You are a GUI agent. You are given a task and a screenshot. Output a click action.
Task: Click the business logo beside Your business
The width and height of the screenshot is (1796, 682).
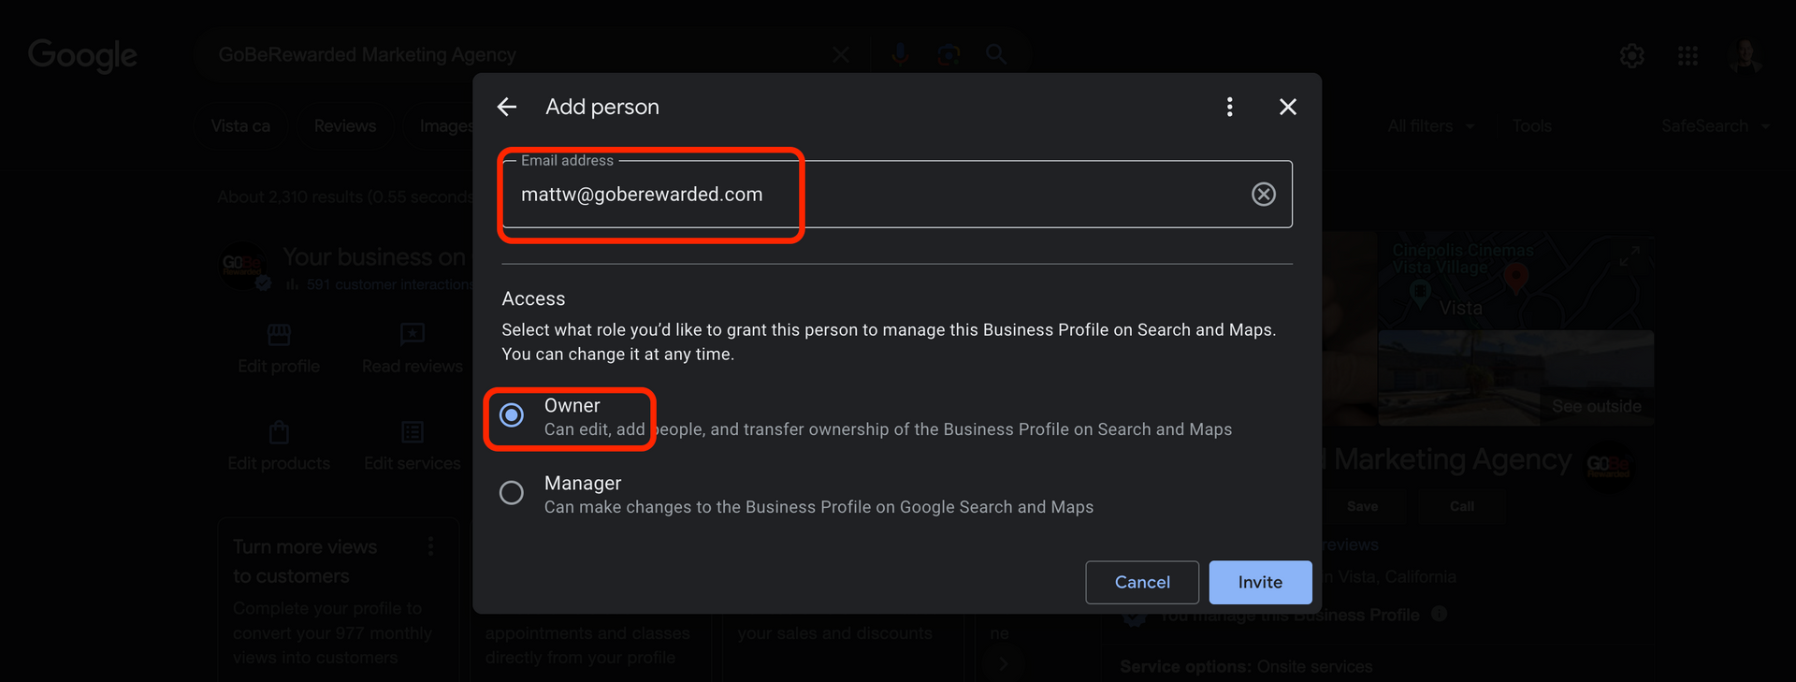pyautogui.click(x=241, y=264)
